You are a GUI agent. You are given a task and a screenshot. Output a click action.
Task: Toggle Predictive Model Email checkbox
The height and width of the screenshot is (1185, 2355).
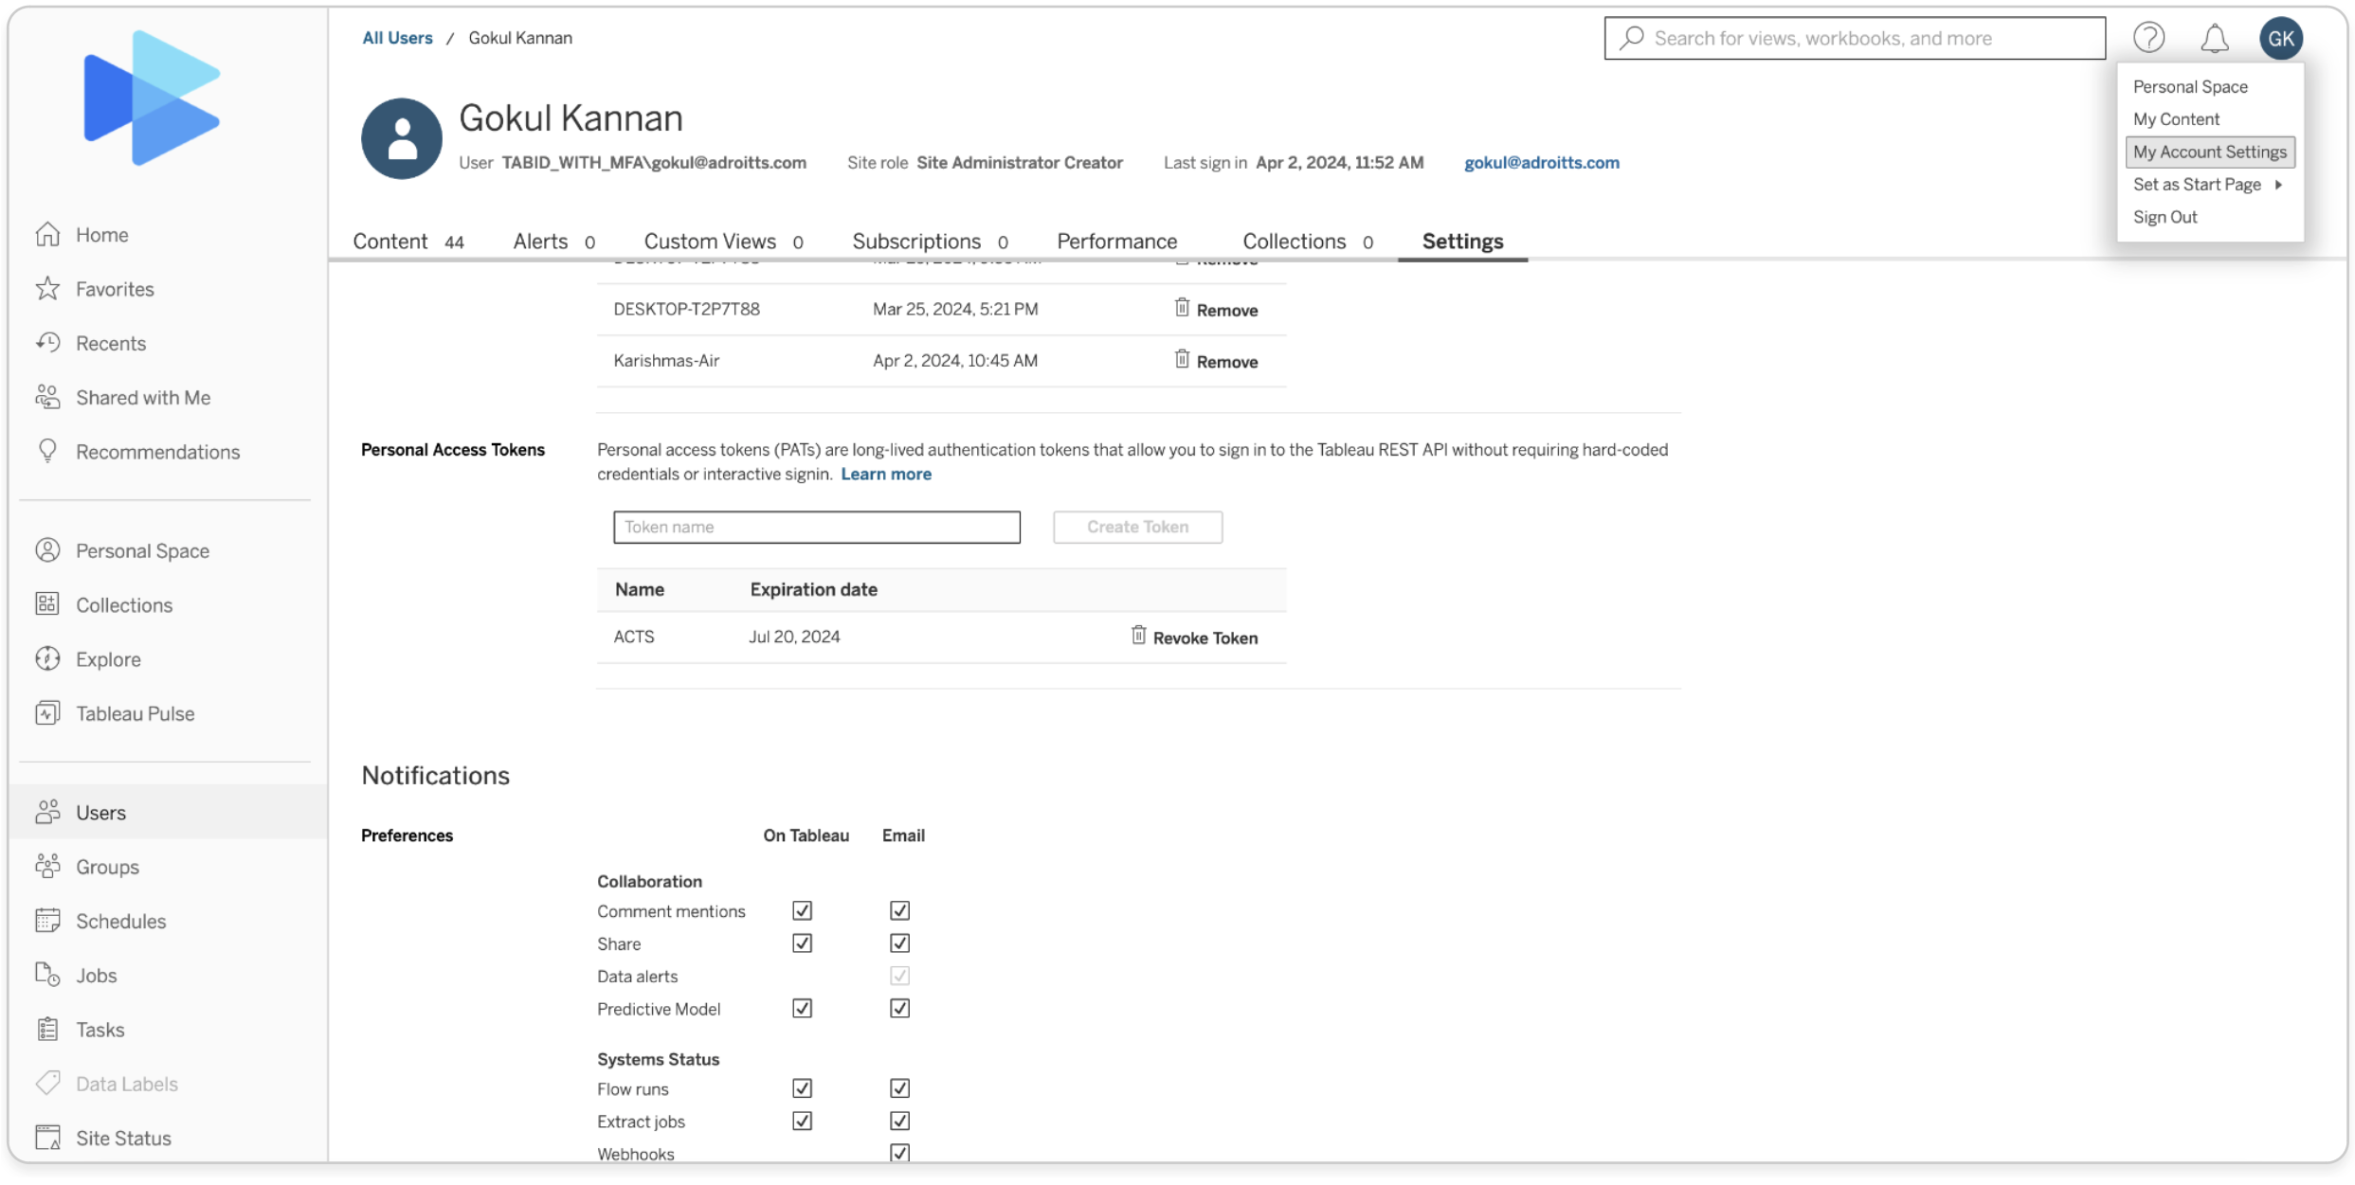coord(899,1008)
